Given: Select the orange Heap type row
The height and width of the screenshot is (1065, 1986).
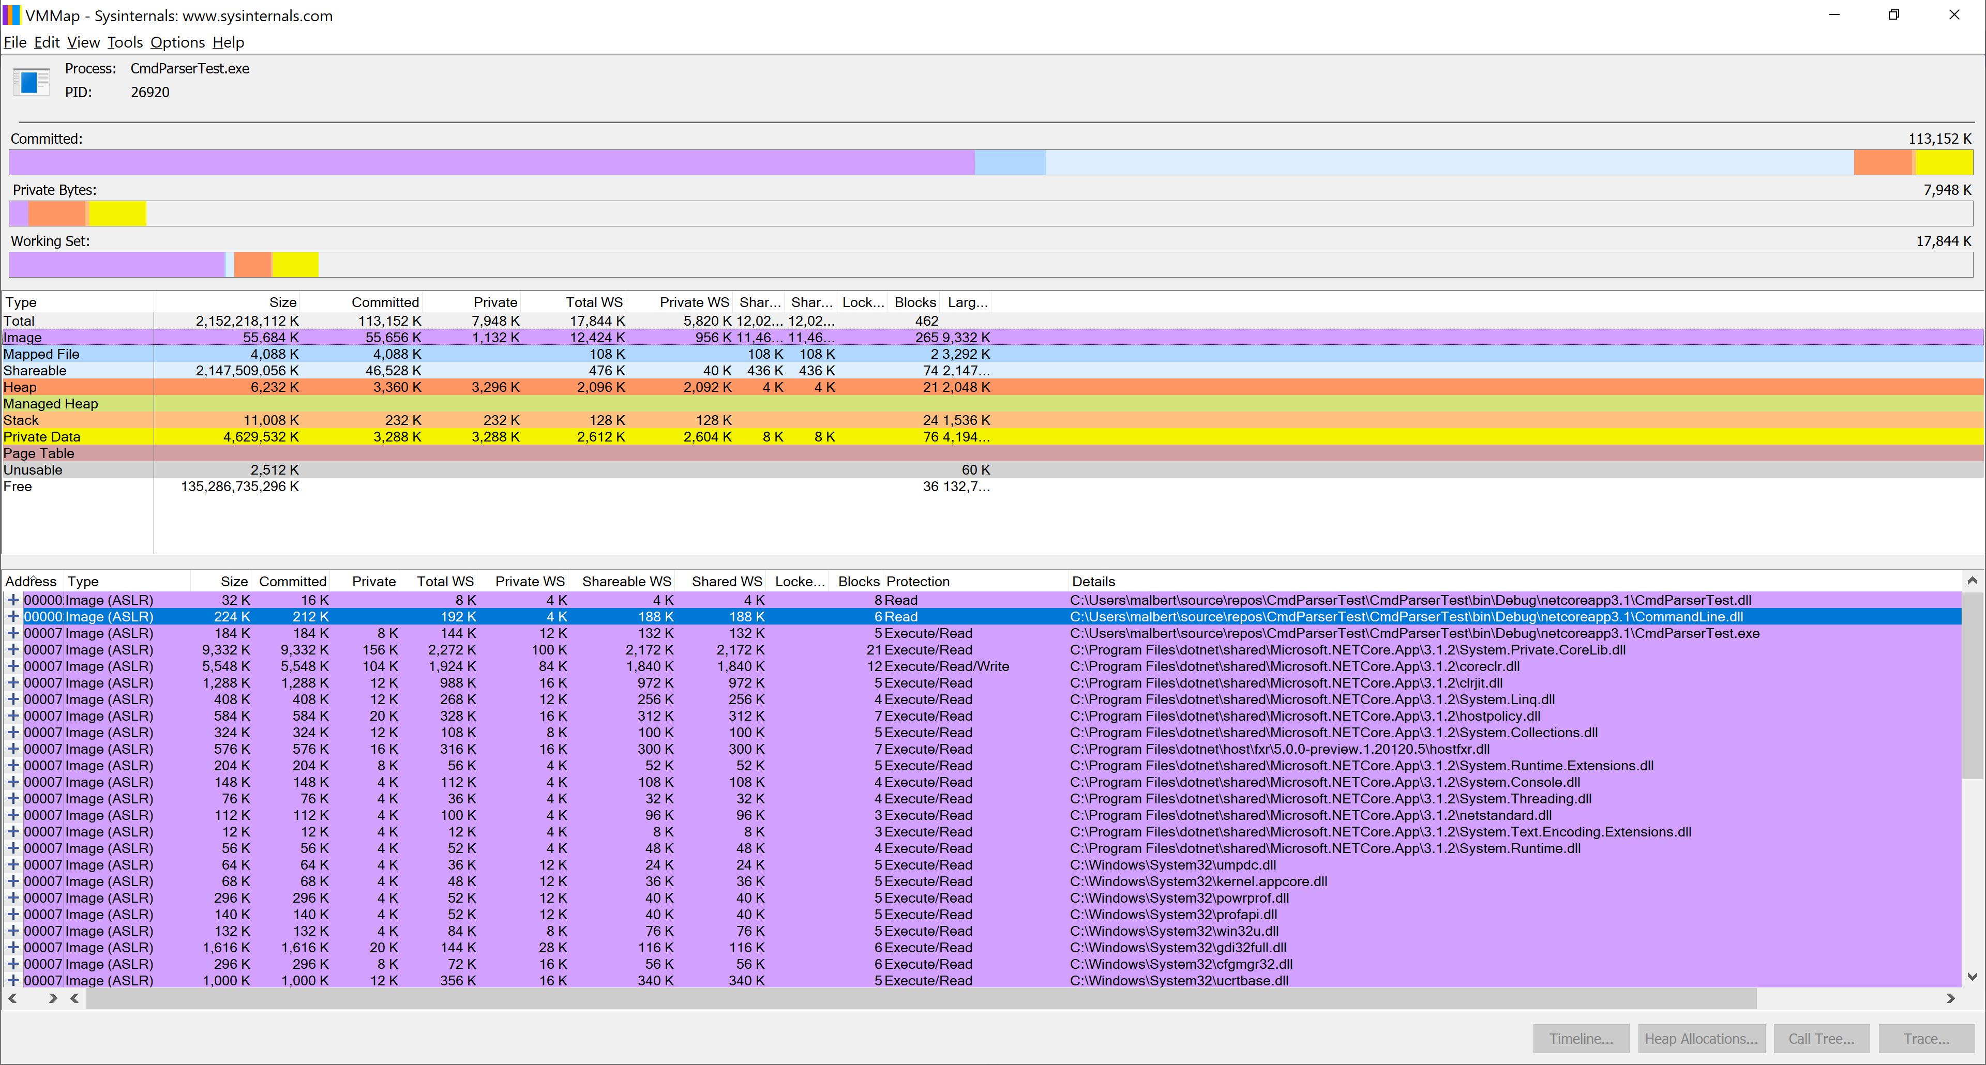Looking at the screenshot, I should click(20, 387).
